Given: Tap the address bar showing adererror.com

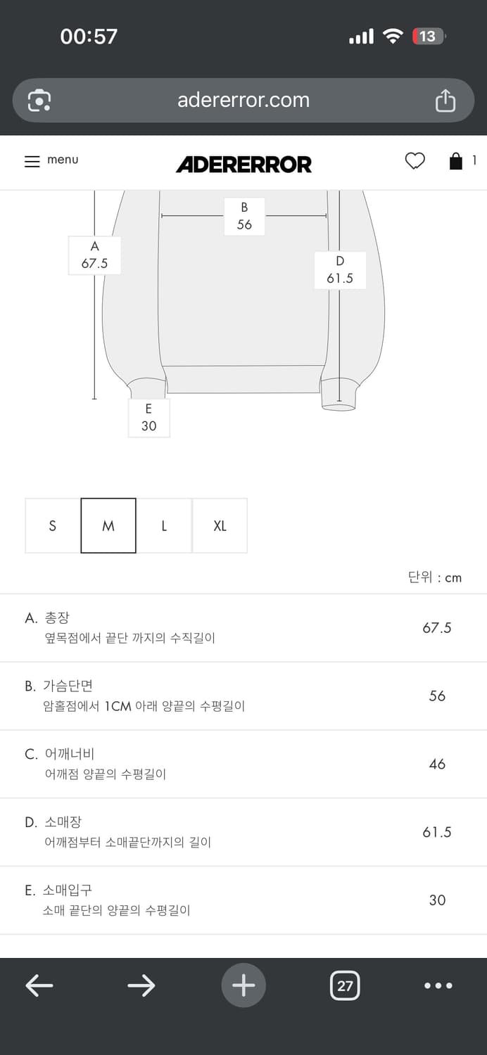Looking at the screenshot, I should tap(243, 100).
